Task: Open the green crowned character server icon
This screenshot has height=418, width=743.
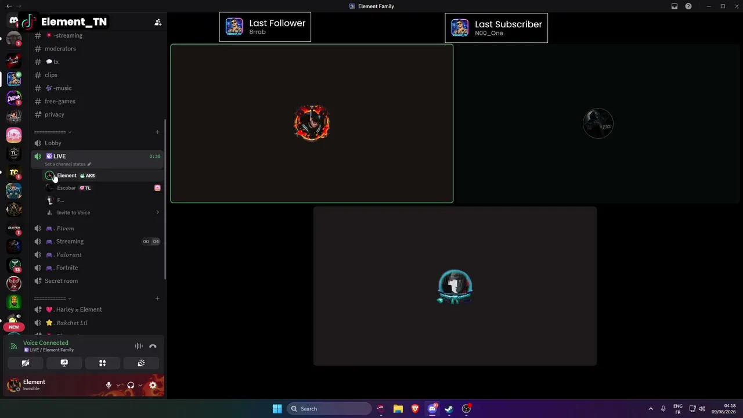Action: click(x=14, y=302)
